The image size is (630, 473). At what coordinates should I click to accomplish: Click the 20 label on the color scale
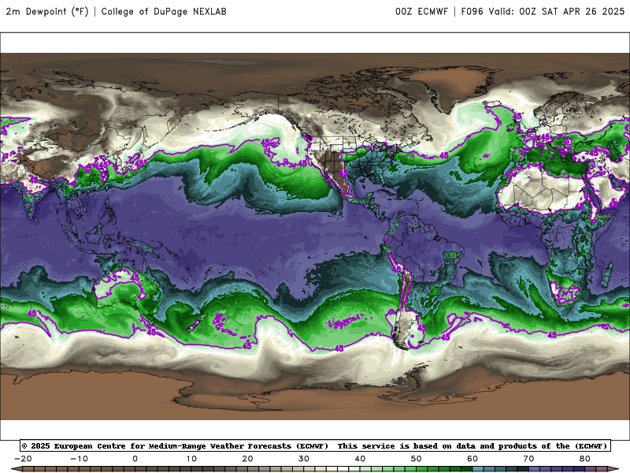[247, 459]
